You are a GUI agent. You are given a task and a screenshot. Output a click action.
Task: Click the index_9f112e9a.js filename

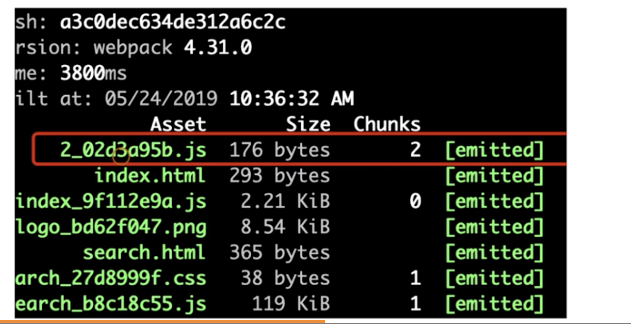tap(111, 201)
